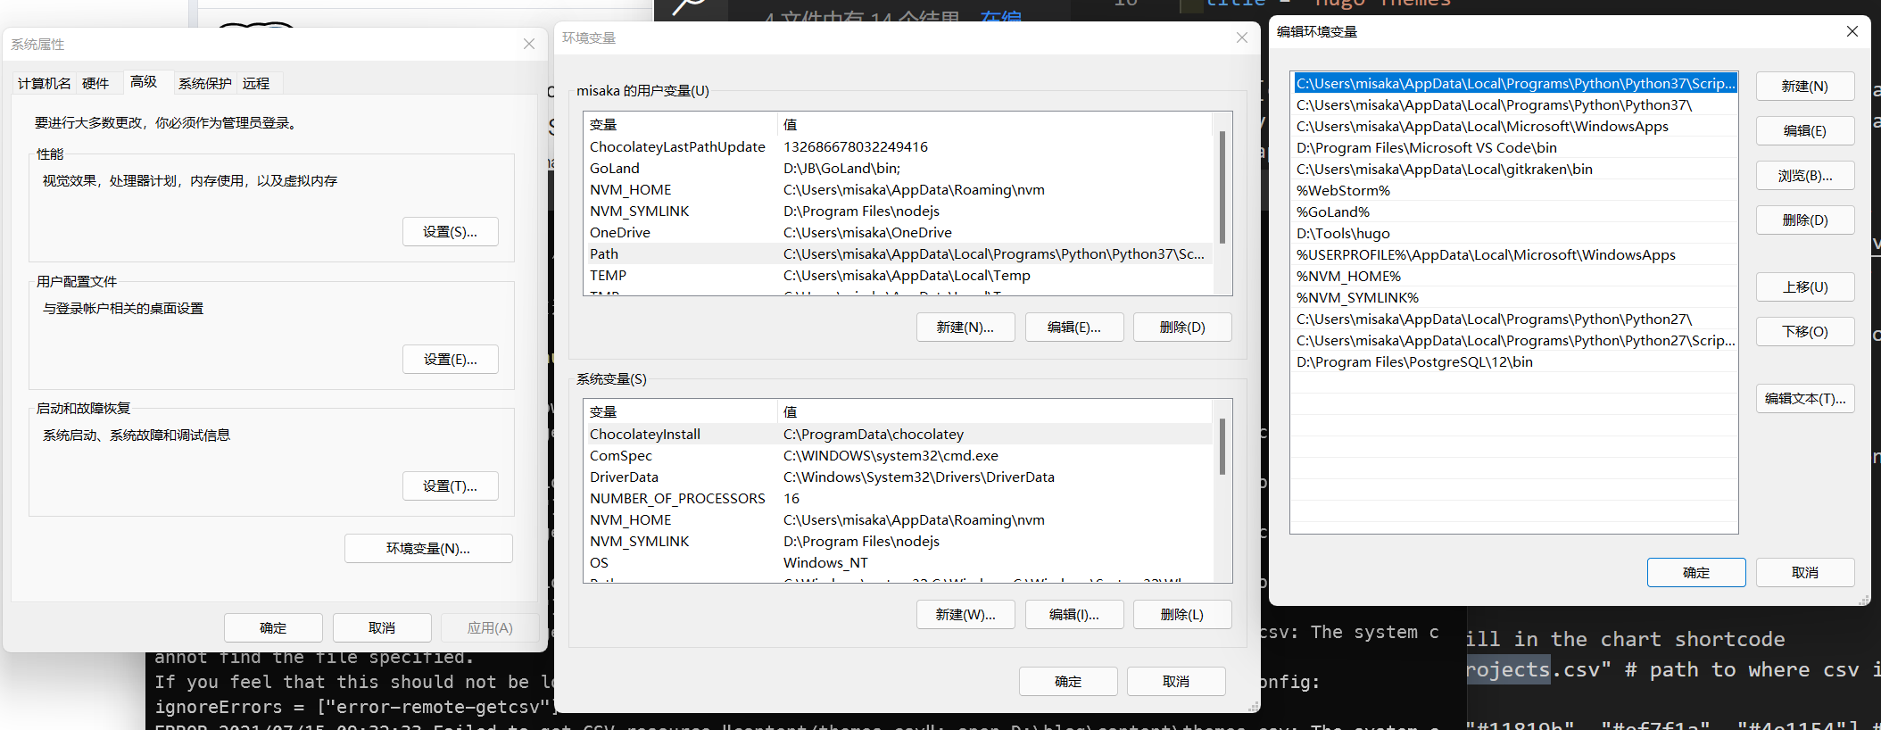Viewport: 1881px width, 730px height.
Task: Open the 系统保护 tab
Action: [204, 83]
